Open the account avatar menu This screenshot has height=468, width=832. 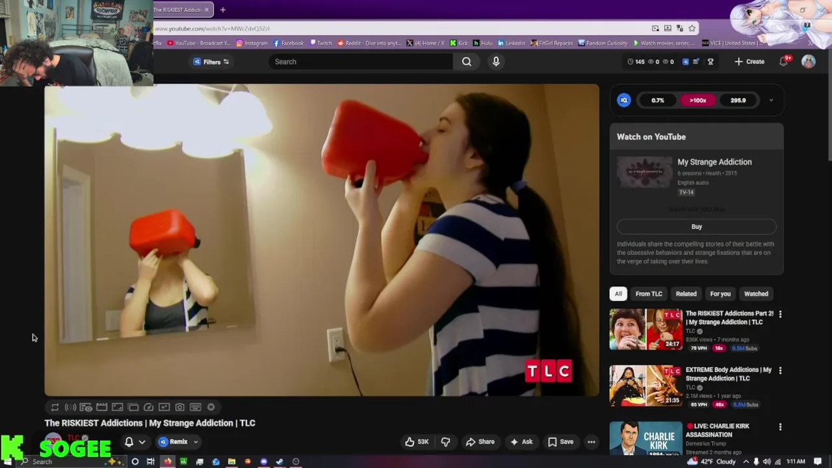(x=809, y=61)
